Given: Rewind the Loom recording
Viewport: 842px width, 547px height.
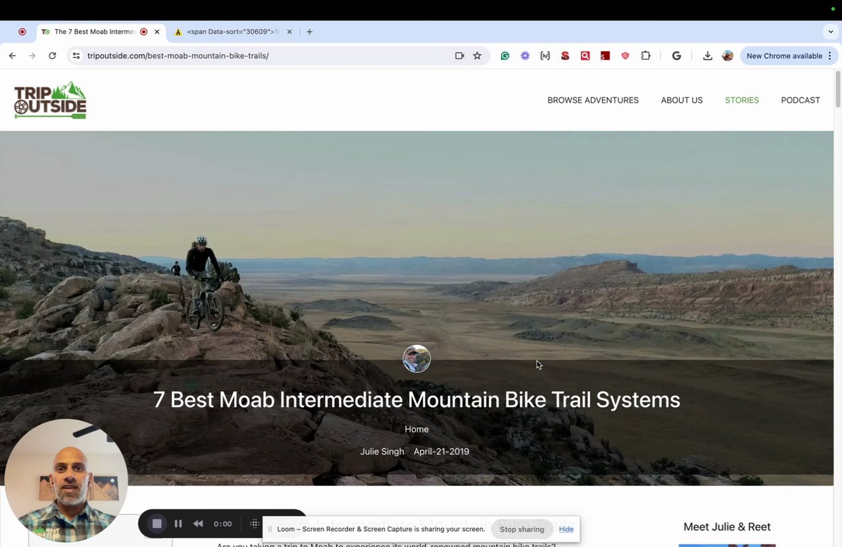Looking at the screenshot, I should coord(198,524).
